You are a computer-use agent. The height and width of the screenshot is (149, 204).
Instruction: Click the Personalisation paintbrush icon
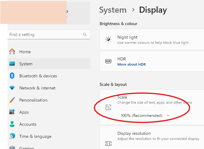pyautogui.click(x=12, y=100)
